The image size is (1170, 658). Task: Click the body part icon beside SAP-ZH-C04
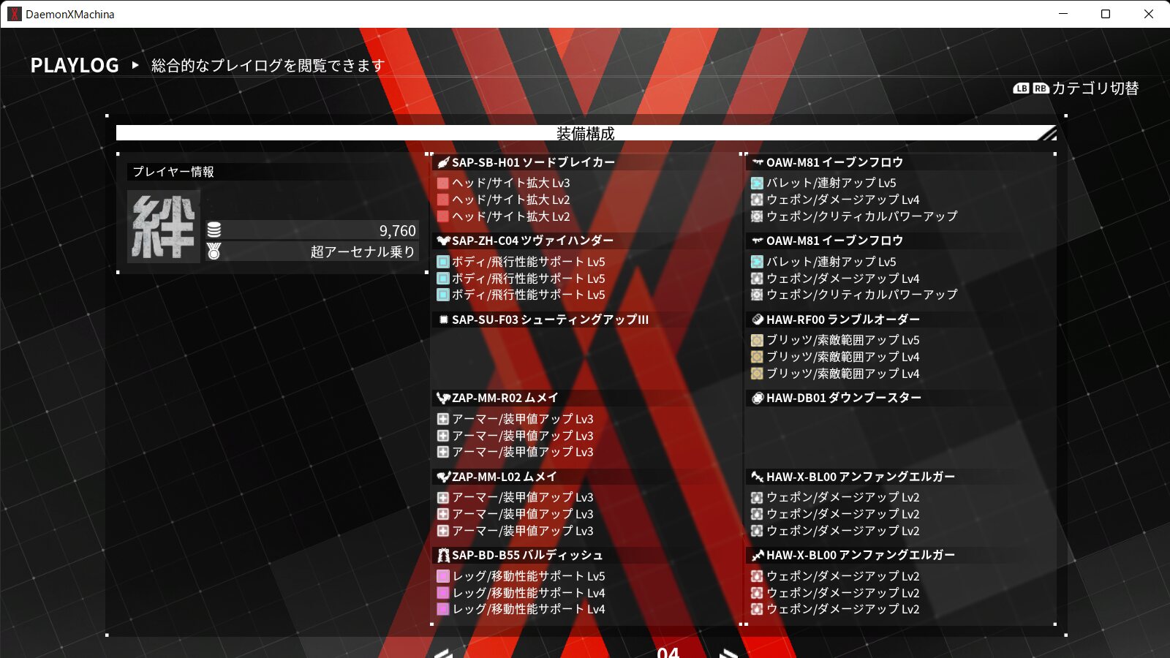coord(443,241)
